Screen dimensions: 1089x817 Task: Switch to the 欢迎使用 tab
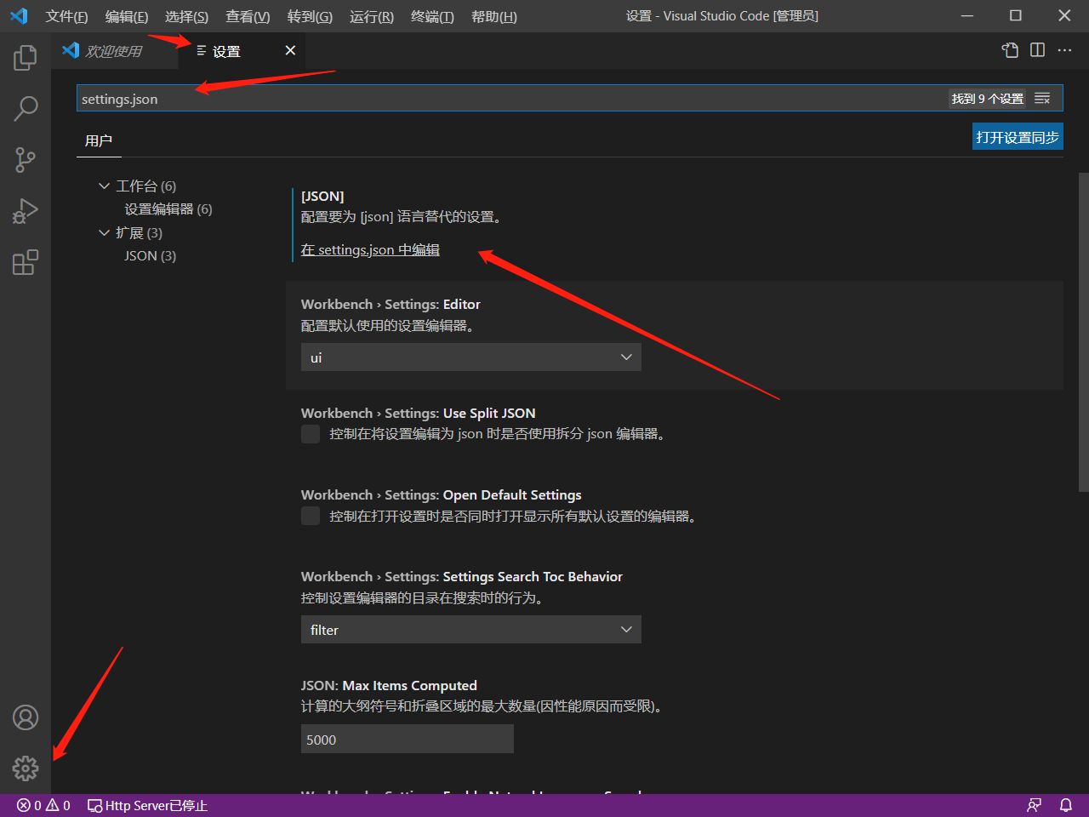tap(113, 51)
